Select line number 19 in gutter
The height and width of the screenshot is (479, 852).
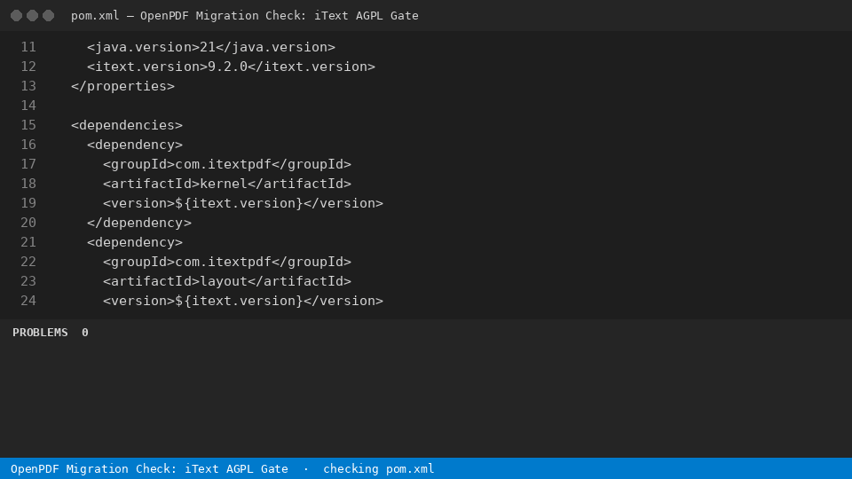tap(28, 204)
